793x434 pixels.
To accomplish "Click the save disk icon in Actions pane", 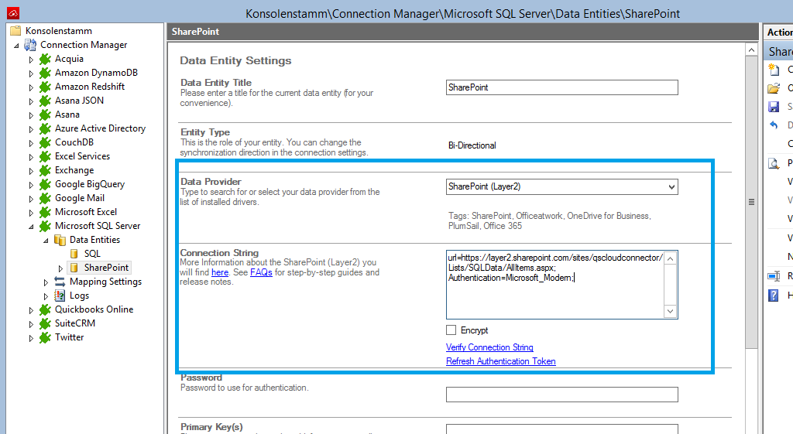I will point(774,107).
